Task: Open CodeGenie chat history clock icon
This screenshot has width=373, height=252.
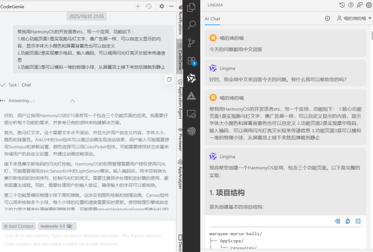Action: pos(149,6)
